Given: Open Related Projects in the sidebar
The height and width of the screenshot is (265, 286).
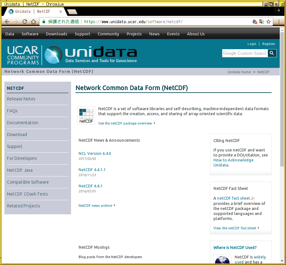Looking at the screenshot, I should (x=23, y=206).
